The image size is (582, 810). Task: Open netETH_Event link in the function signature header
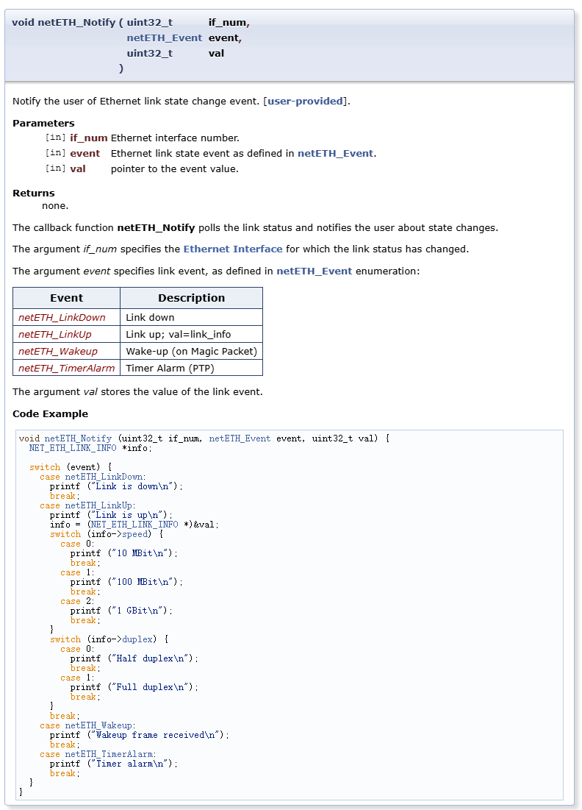point(164,38)
